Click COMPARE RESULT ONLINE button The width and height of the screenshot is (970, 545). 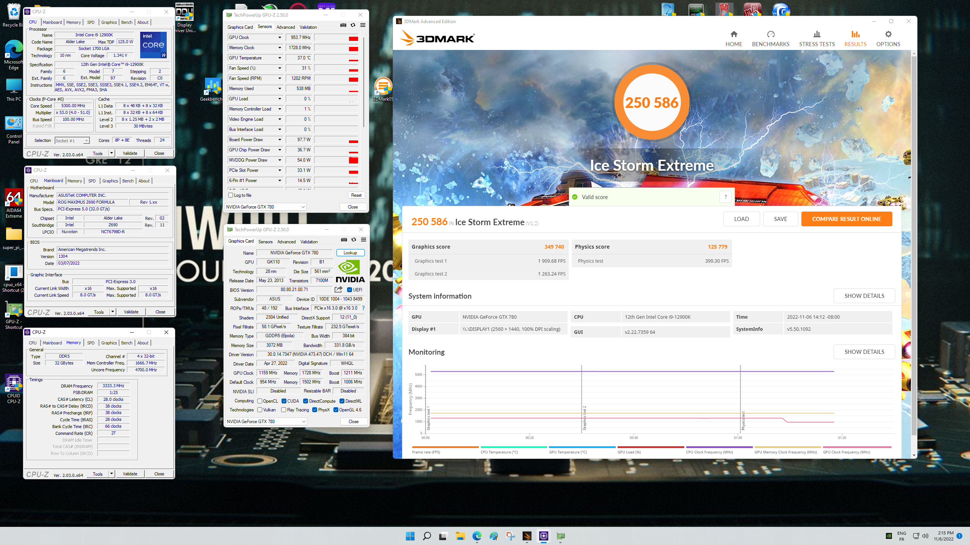pos(846,219)
